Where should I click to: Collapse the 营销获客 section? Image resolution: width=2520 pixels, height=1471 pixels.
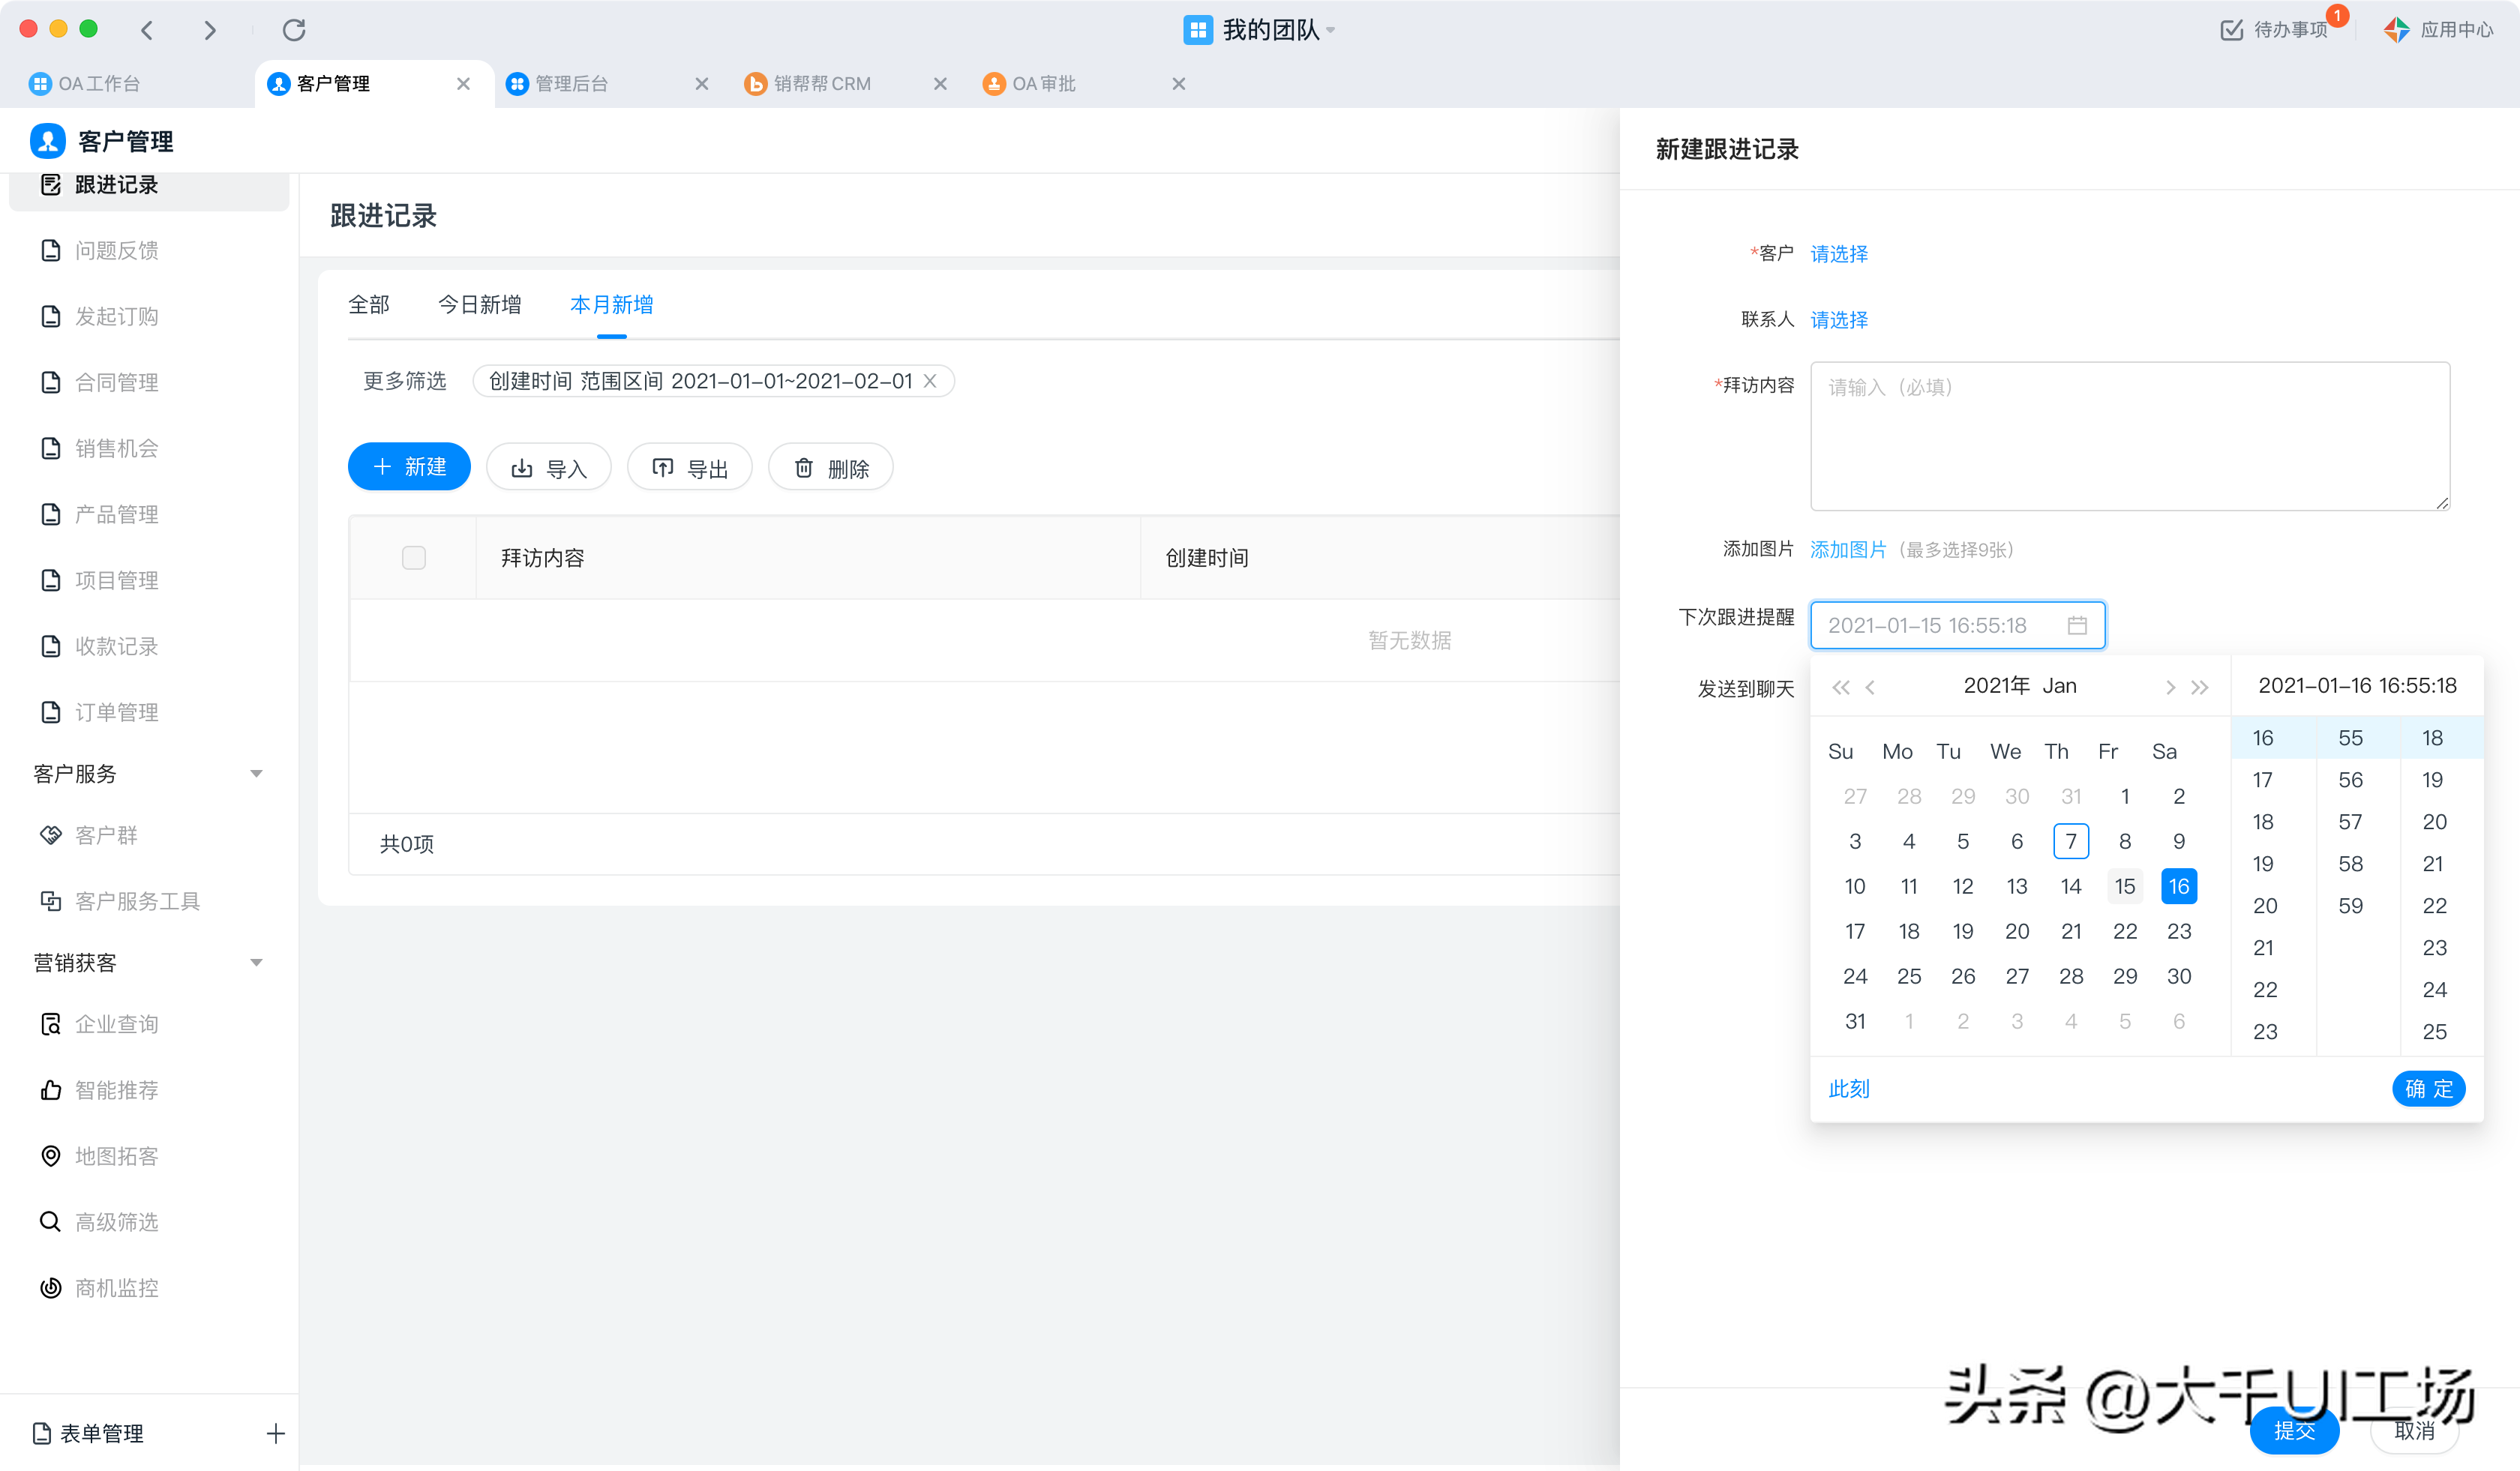(256, 963)
